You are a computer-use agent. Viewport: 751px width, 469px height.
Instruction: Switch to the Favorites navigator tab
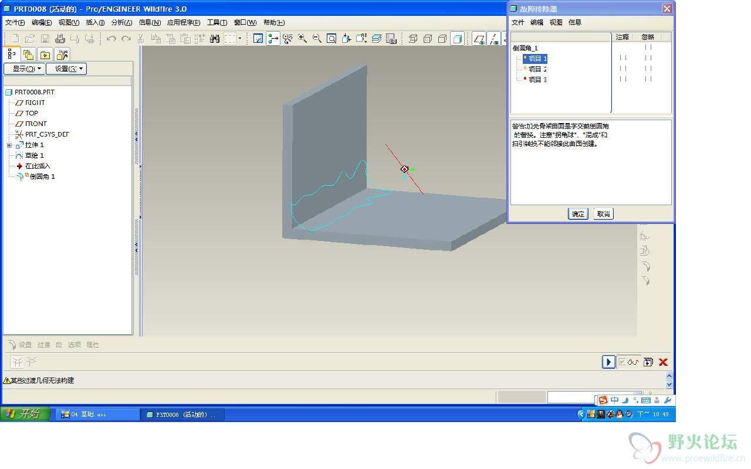(45, 55)
